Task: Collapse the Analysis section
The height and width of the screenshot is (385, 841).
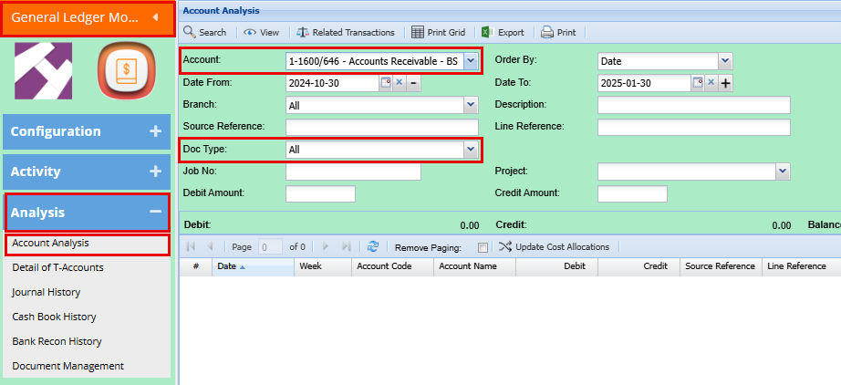Action: click(156, 212)
